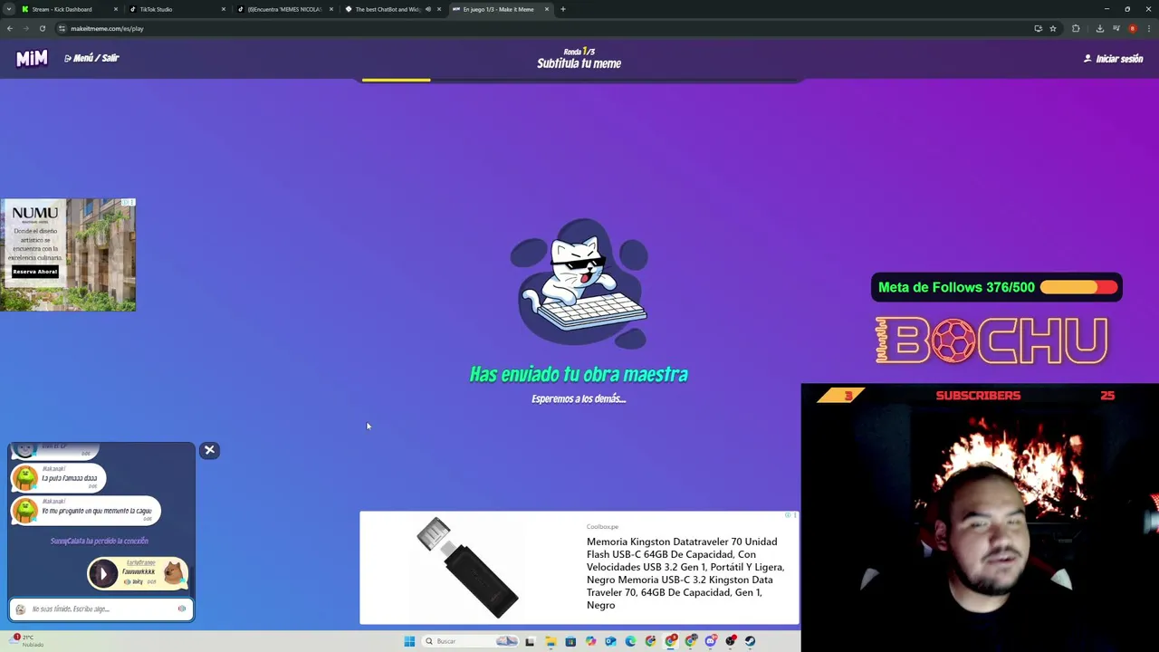The image size is (1159, 652).
Task: Go back in browser
Action: 10,28
